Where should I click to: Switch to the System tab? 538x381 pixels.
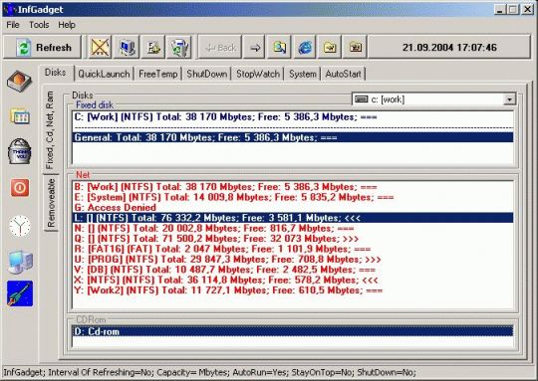click(x=302, y=74)
